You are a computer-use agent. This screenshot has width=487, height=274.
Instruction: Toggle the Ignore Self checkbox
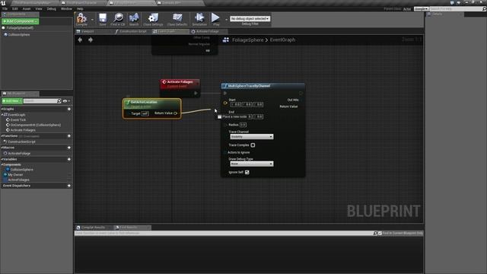[x=247, y=172]
